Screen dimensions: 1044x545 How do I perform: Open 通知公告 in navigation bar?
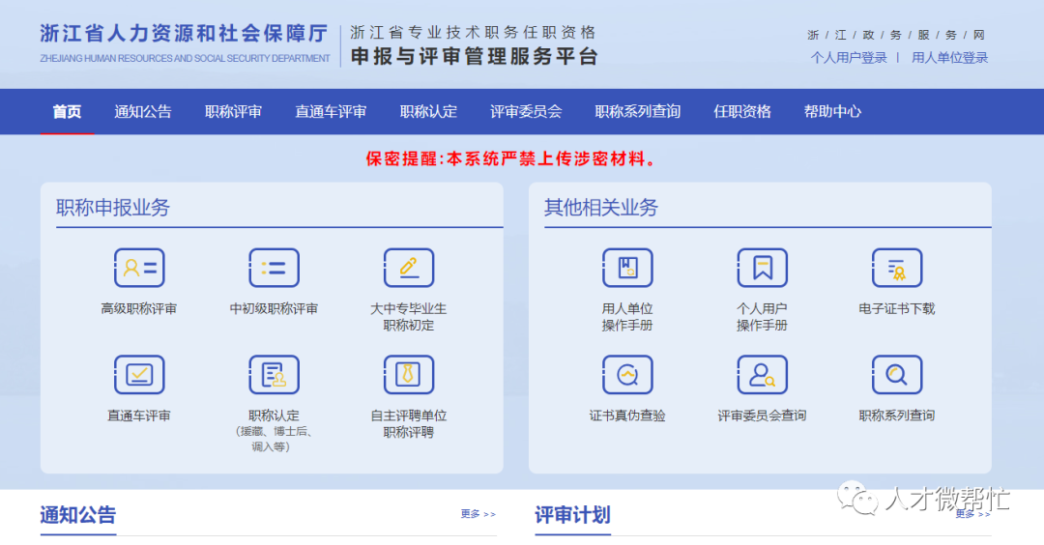[143, 112]
